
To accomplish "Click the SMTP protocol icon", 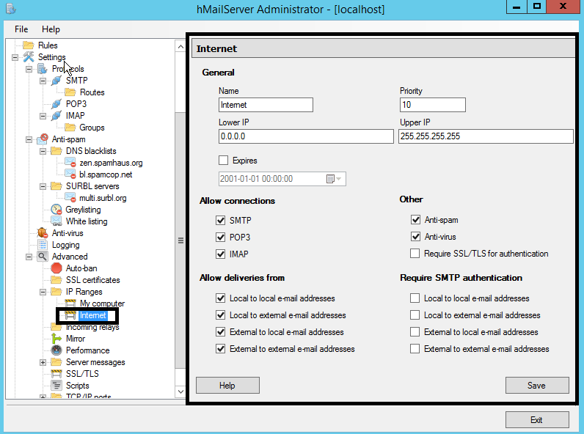I will coord(56,81).
